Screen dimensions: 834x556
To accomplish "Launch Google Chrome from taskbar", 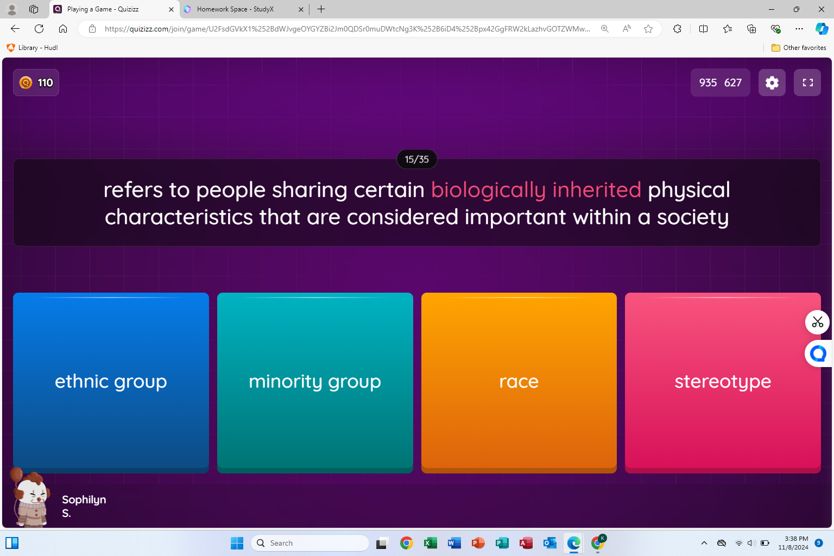I will tap(407, 543).
